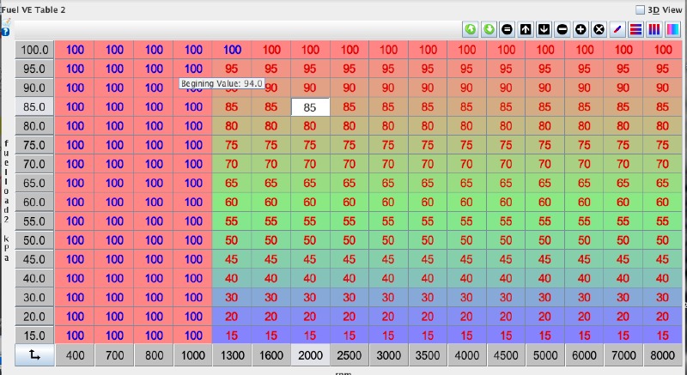Click the green up-arrow toolbar icon

click(x=470, y=29)
